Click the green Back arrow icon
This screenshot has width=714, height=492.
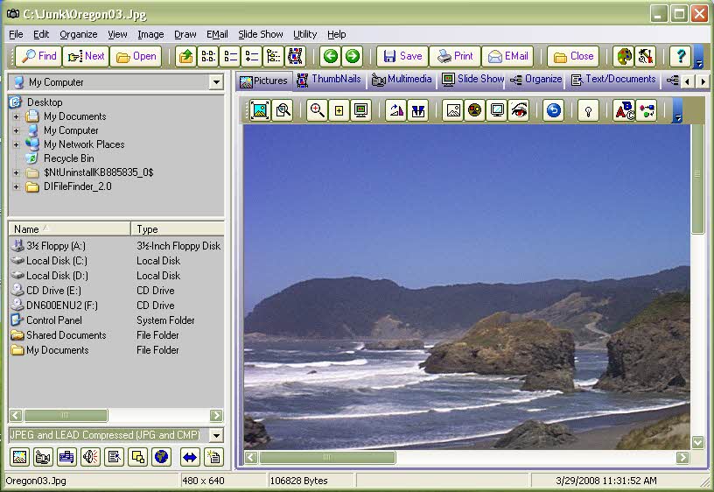(330, 56)
